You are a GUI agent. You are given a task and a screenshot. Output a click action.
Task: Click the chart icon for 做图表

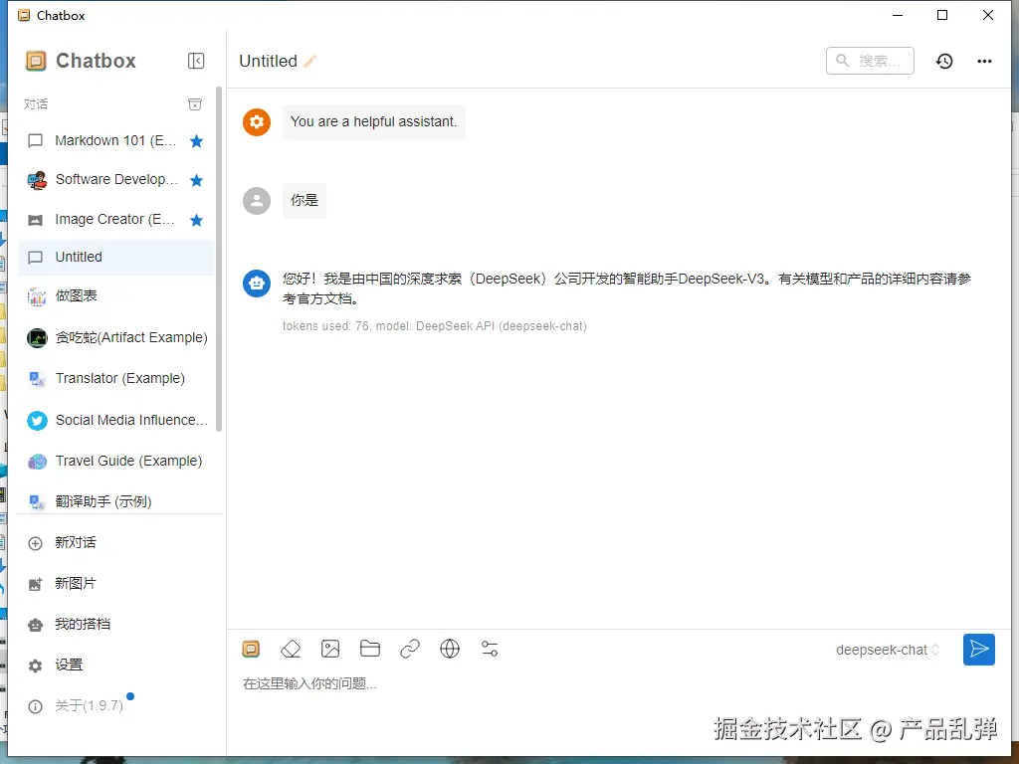37,296
